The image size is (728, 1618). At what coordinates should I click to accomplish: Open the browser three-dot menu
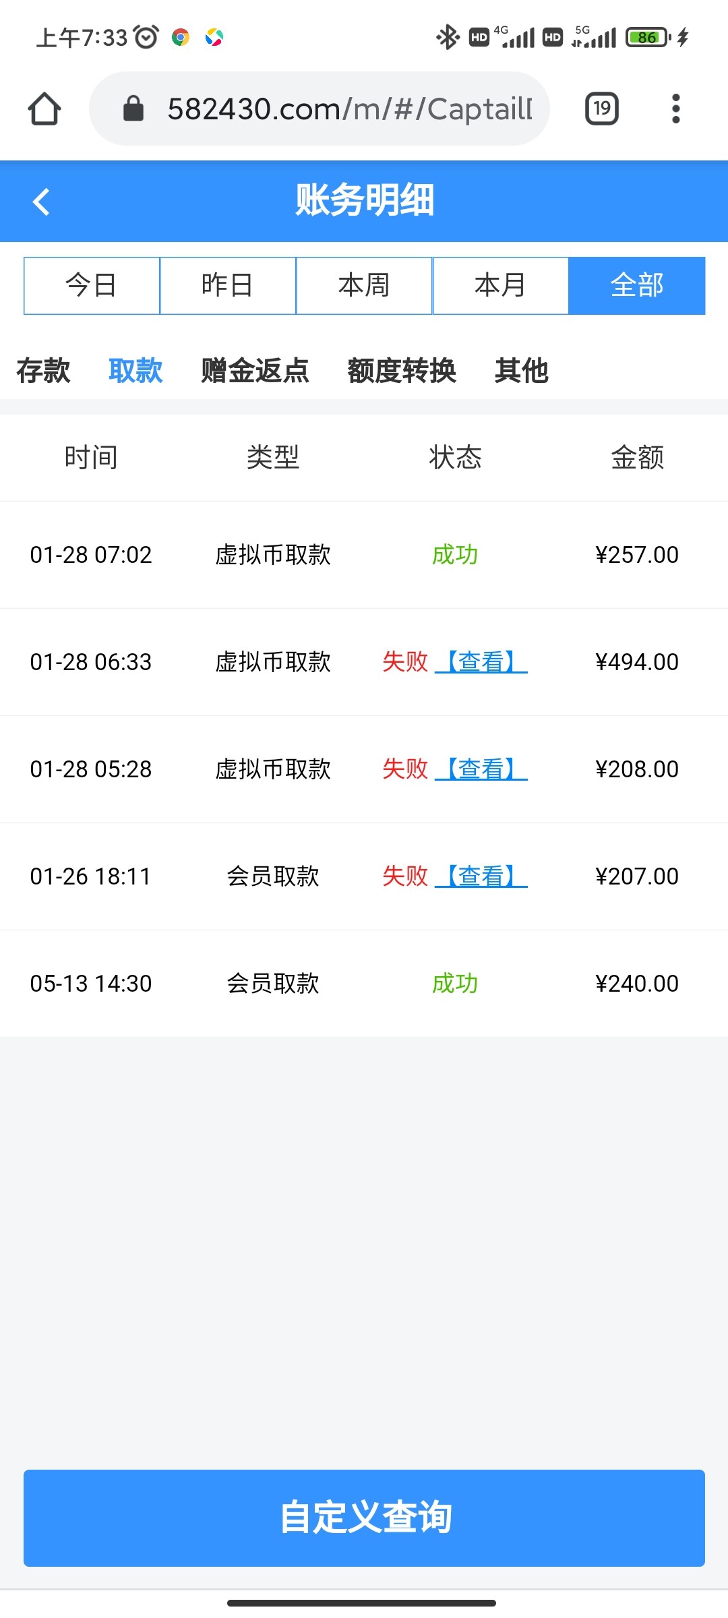click(x=675, y=109)
